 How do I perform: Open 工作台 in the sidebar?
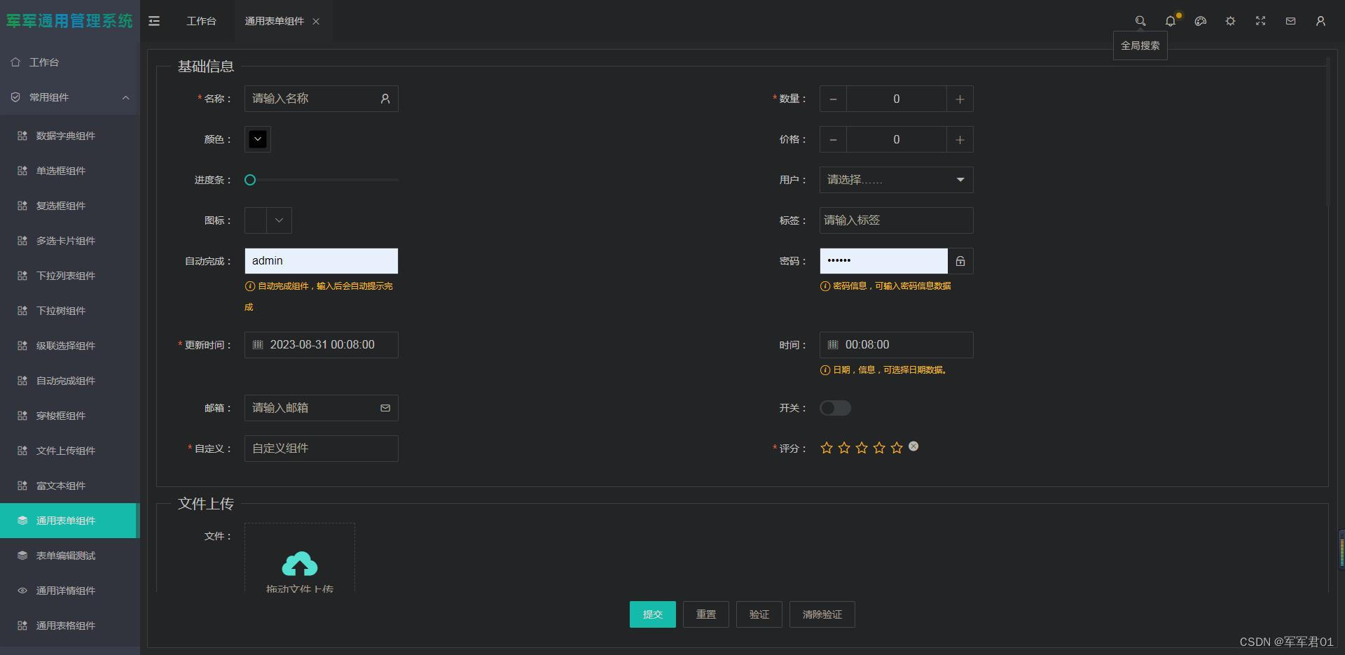[x=70, y=62]
